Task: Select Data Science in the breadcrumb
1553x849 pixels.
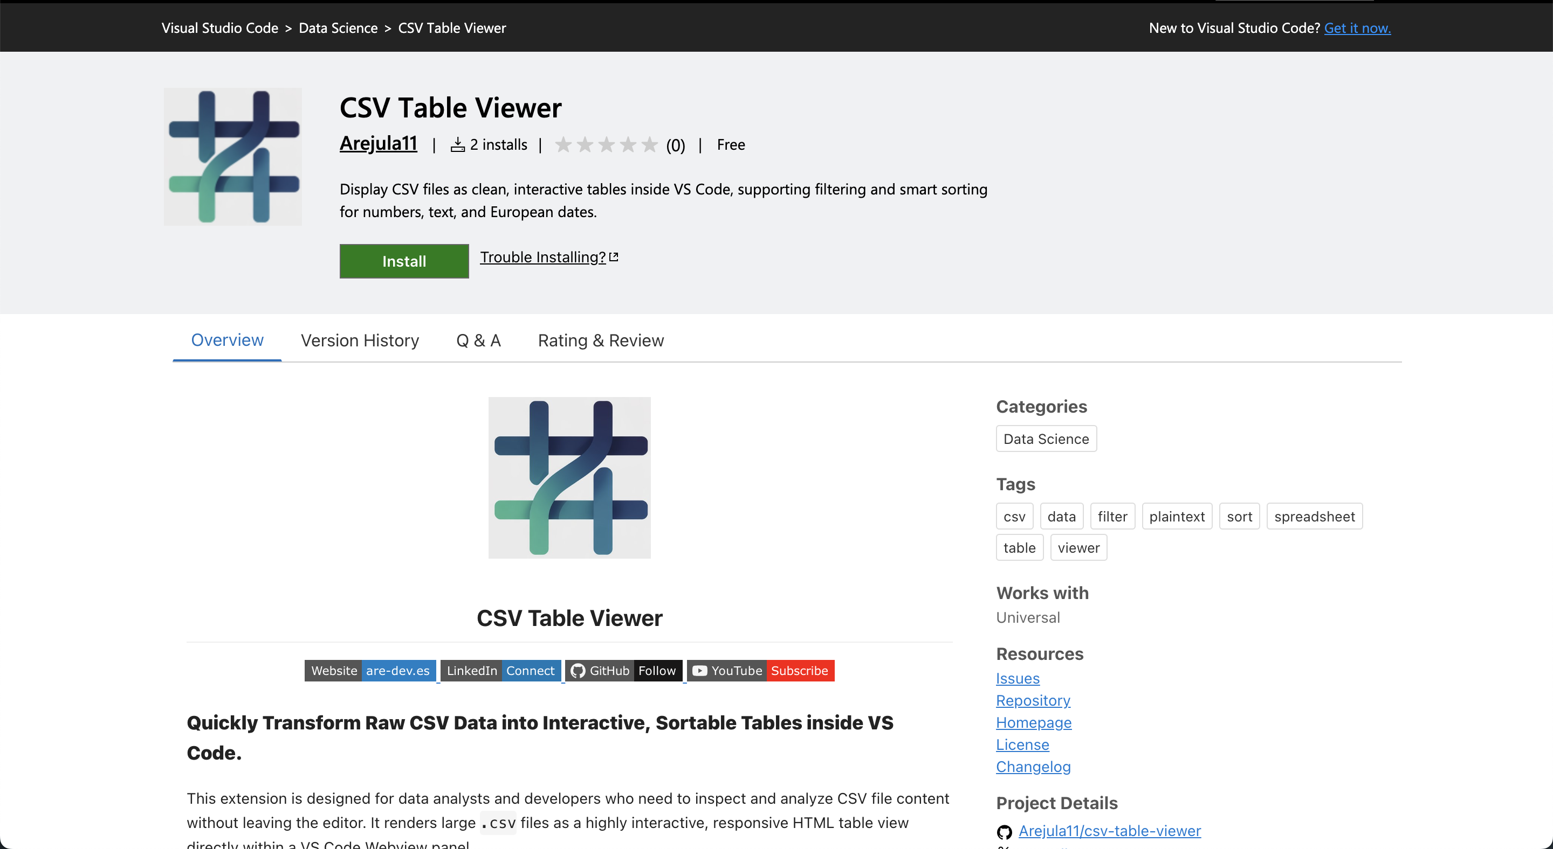Action: [338, 27]
